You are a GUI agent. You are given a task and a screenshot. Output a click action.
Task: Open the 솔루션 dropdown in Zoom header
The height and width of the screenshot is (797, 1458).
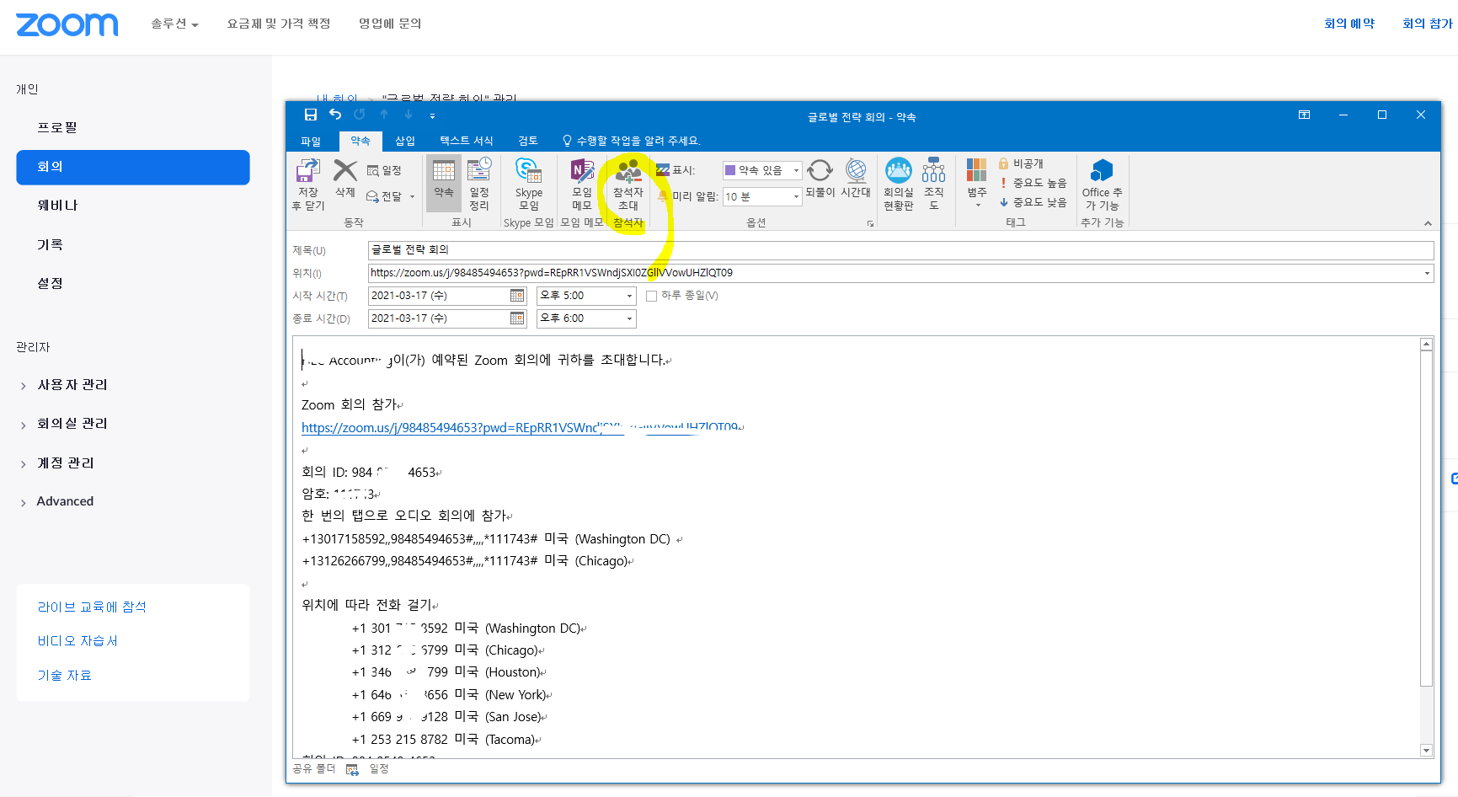[x=174, y=24]
